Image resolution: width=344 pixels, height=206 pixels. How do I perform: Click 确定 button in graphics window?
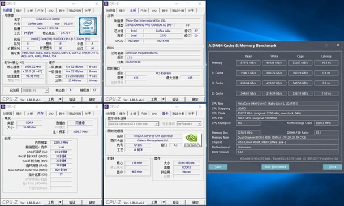[195, 202]
